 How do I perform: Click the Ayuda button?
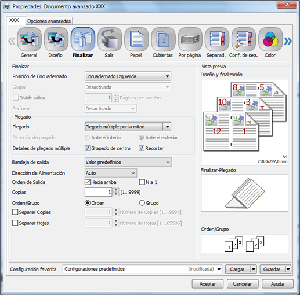click(277, 284)
